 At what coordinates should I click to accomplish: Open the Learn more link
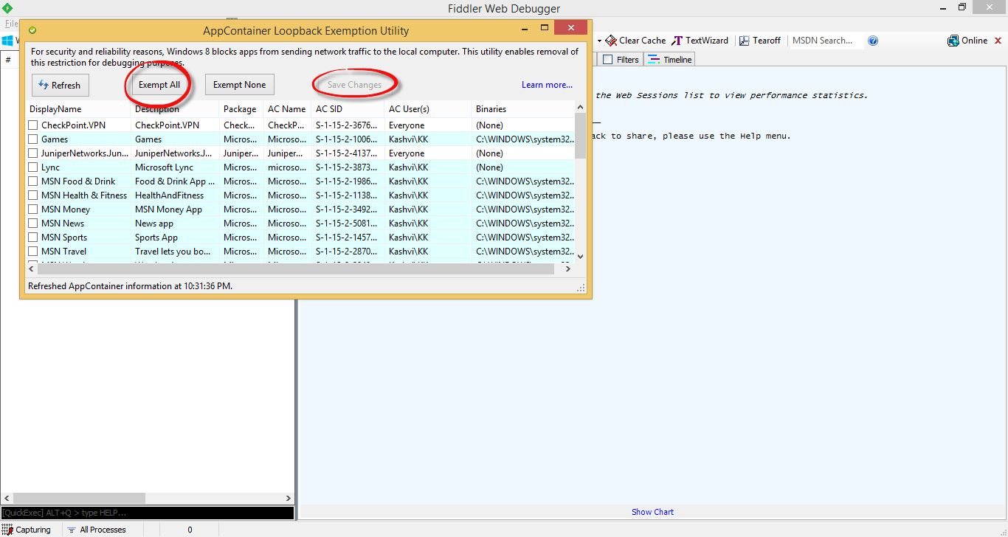[547, 85]
